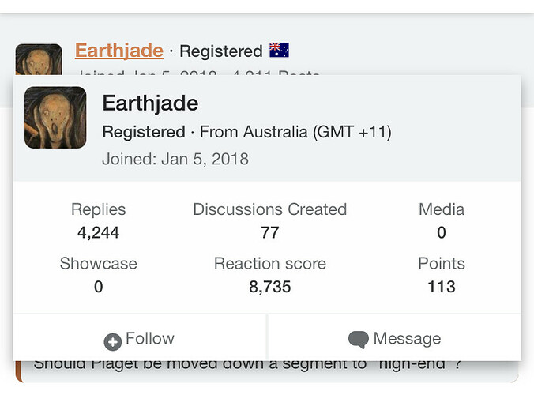
Task: Click the Follow plus icon
Action: pos(113,340)
